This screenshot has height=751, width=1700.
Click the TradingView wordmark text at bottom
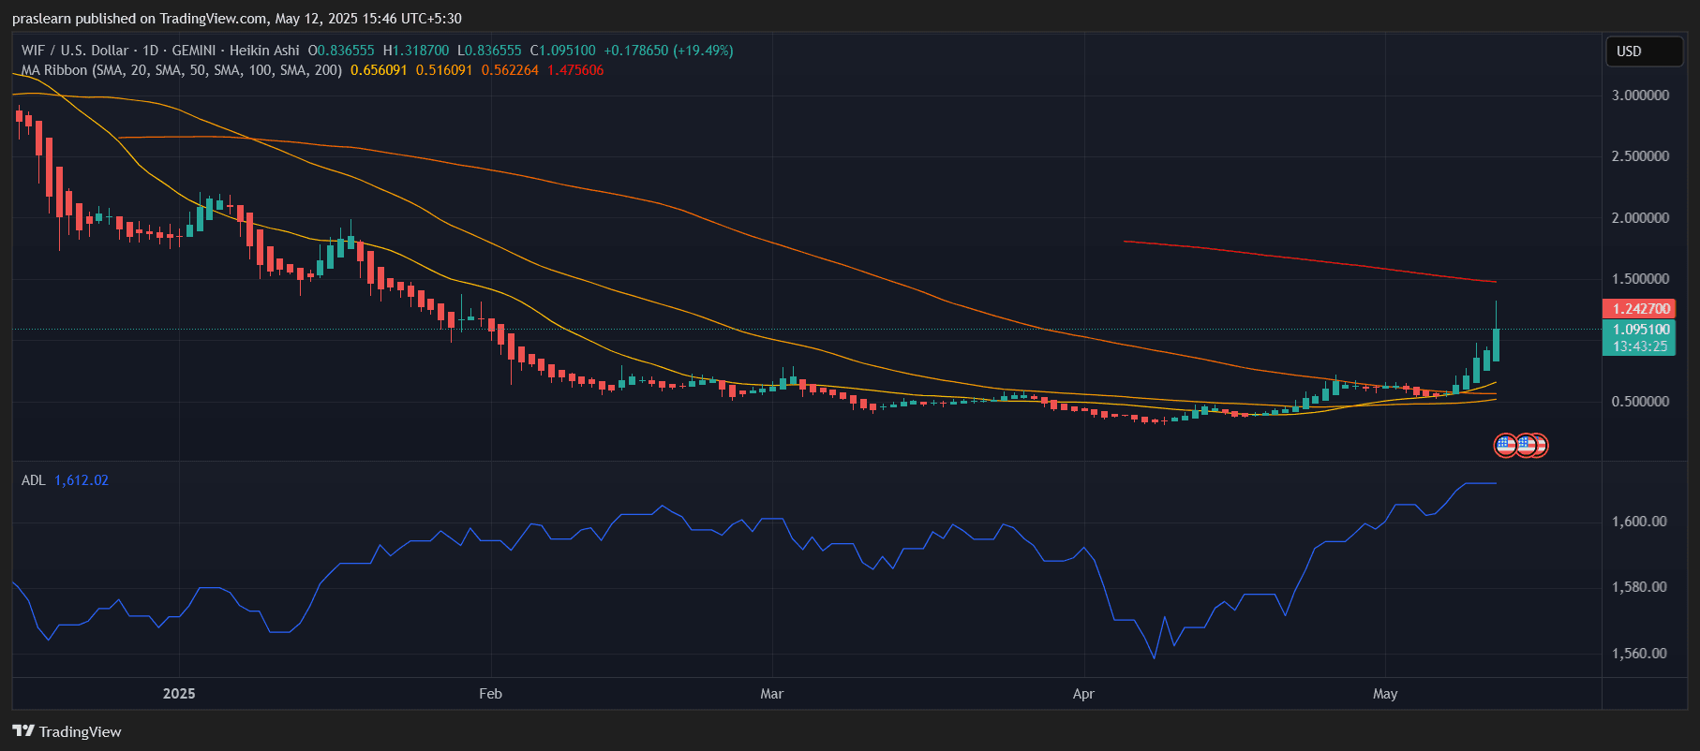pos(80,731)
